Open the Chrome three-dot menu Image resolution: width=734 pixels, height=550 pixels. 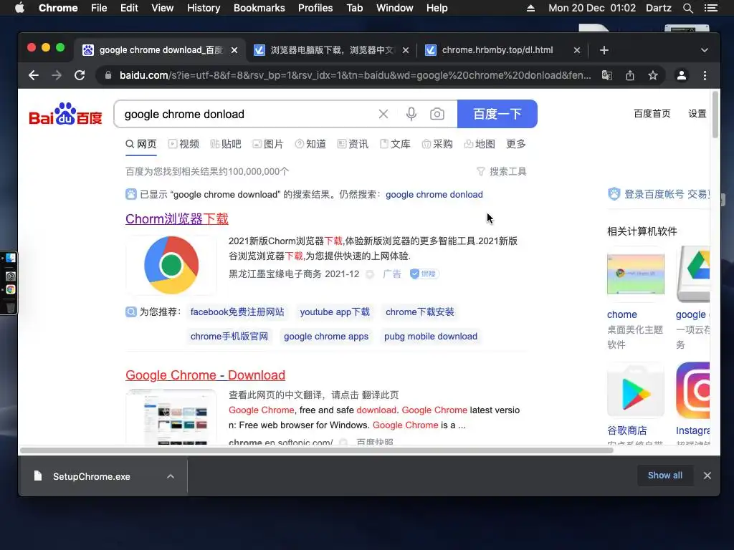705,75
